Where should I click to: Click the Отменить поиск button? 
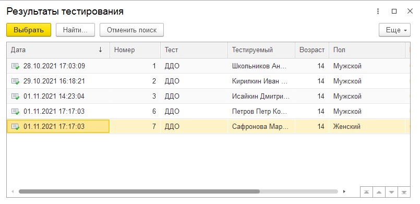[131, 30]
